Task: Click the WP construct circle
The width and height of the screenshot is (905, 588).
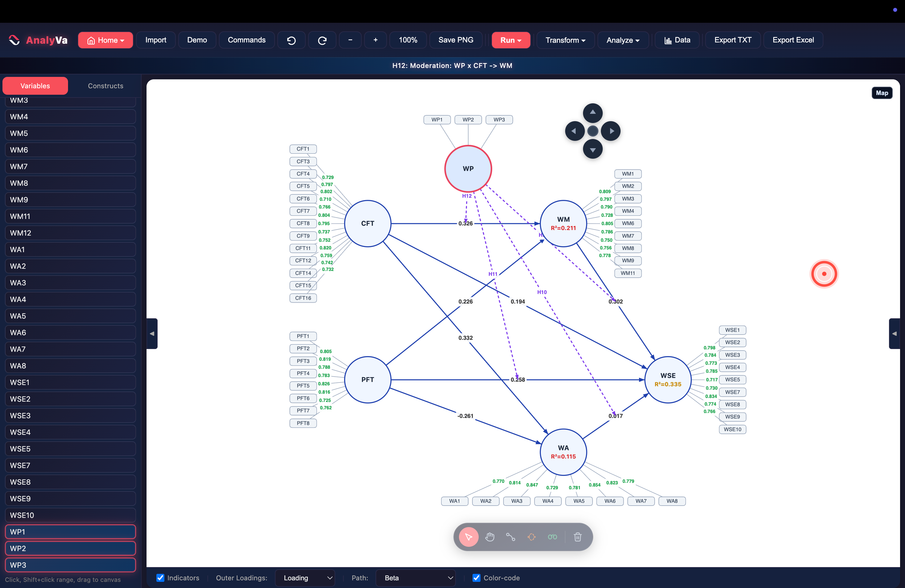Action: pyautogui.click(x=468, y=169)
